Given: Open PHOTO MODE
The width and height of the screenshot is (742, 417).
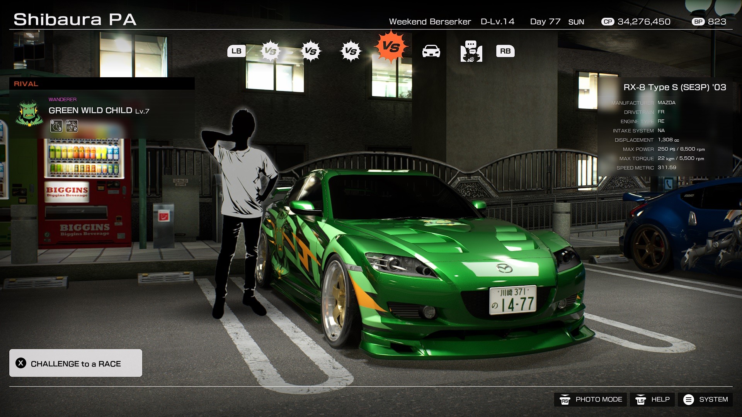Looking at the screenshot, I should point(590,400).
